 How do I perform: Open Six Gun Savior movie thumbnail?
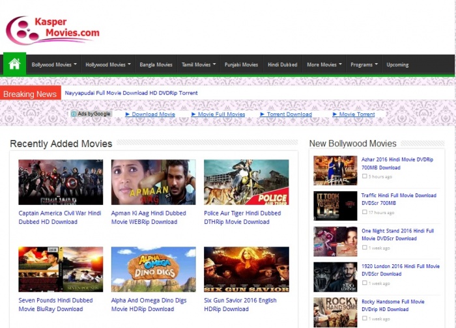[x=246, y=269]
